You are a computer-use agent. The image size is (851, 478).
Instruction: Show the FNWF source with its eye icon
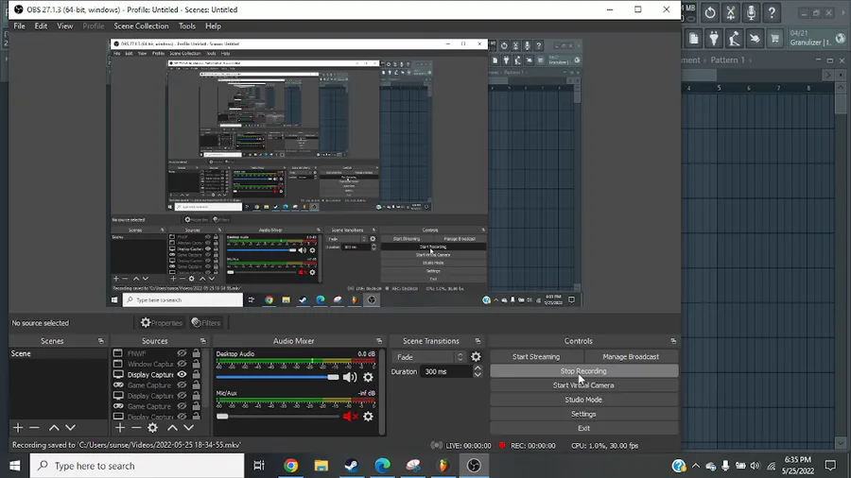pyautogui.click(x=182, y=353)
